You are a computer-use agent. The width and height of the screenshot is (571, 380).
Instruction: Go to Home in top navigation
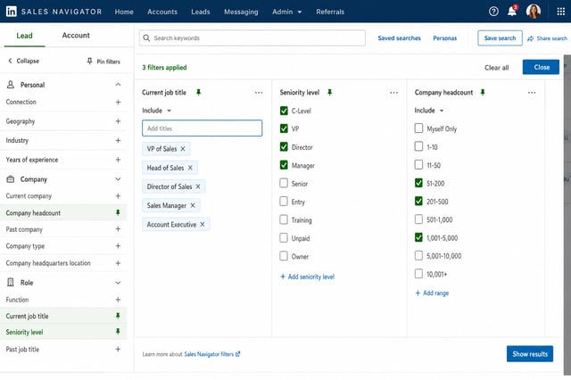click(x=124, y=12)
